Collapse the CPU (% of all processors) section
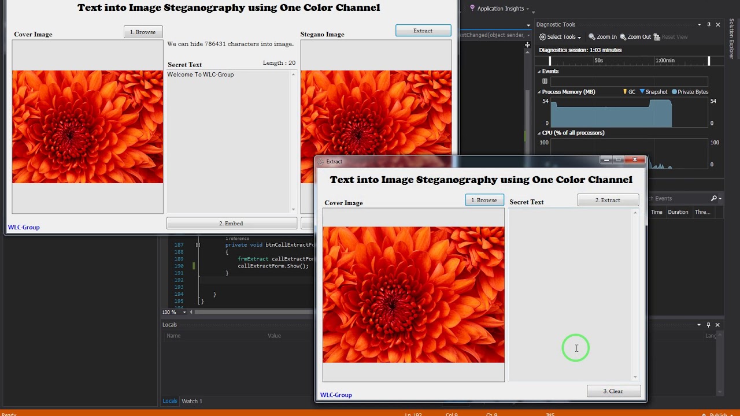Screen dimensions: 740x416 539,133
